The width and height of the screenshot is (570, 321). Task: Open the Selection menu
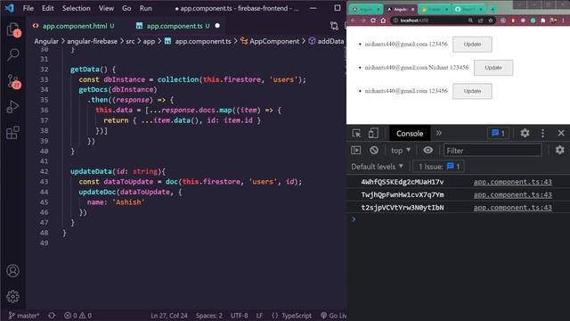tap(76, 8)
